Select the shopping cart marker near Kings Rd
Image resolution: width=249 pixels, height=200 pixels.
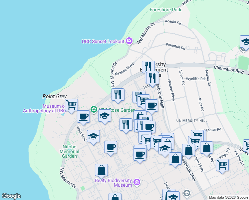(x=222, y=166)
